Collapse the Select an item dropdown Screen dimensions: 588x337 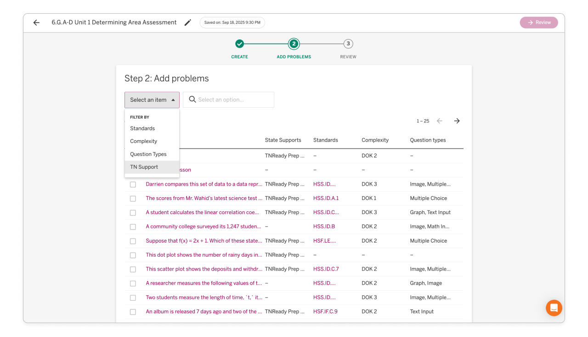pyautogui.click(x=152, y=100)
